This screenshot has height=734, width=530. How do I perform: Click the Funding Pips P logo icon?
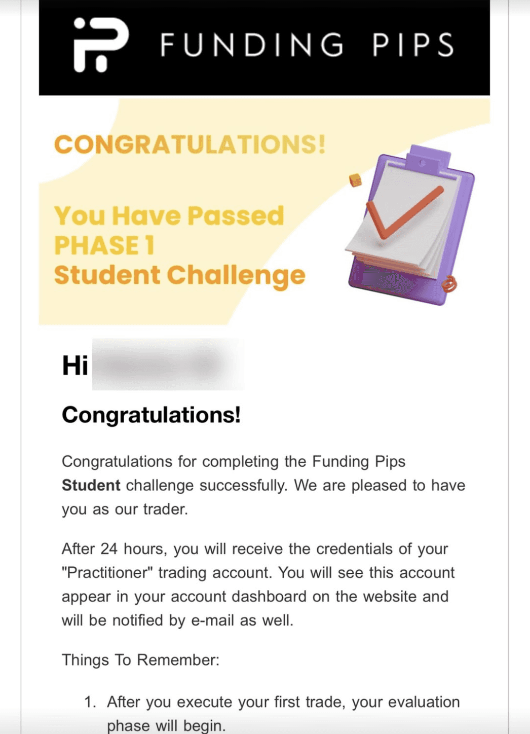click(x=101, y=45)
